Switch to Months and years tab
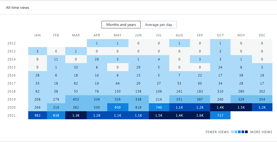Screen dimensions: 277x142 point(121,25)
